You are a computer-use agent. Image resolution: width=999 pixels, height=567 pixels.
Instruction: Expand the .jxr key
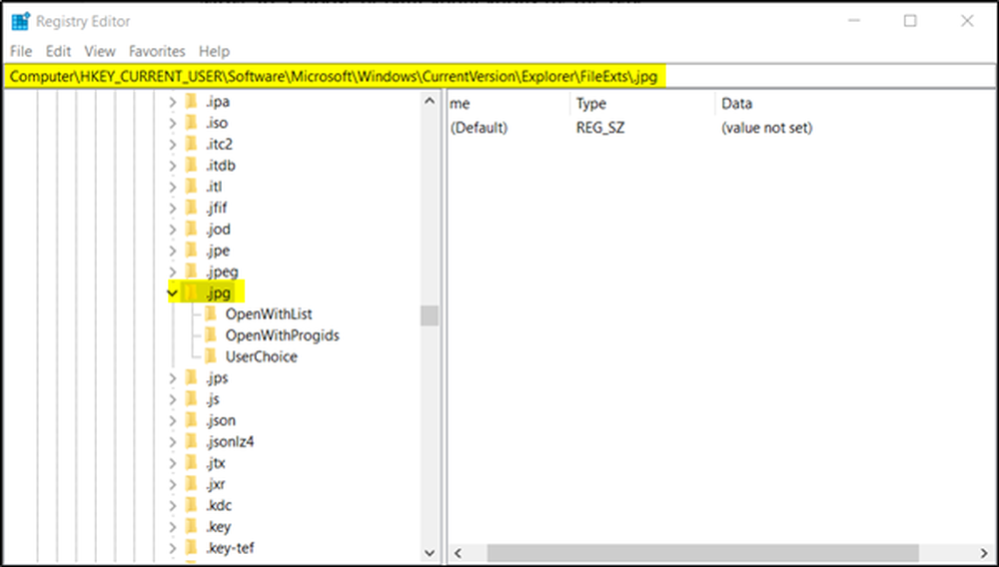pyautogui.click(x=173, y=484)
